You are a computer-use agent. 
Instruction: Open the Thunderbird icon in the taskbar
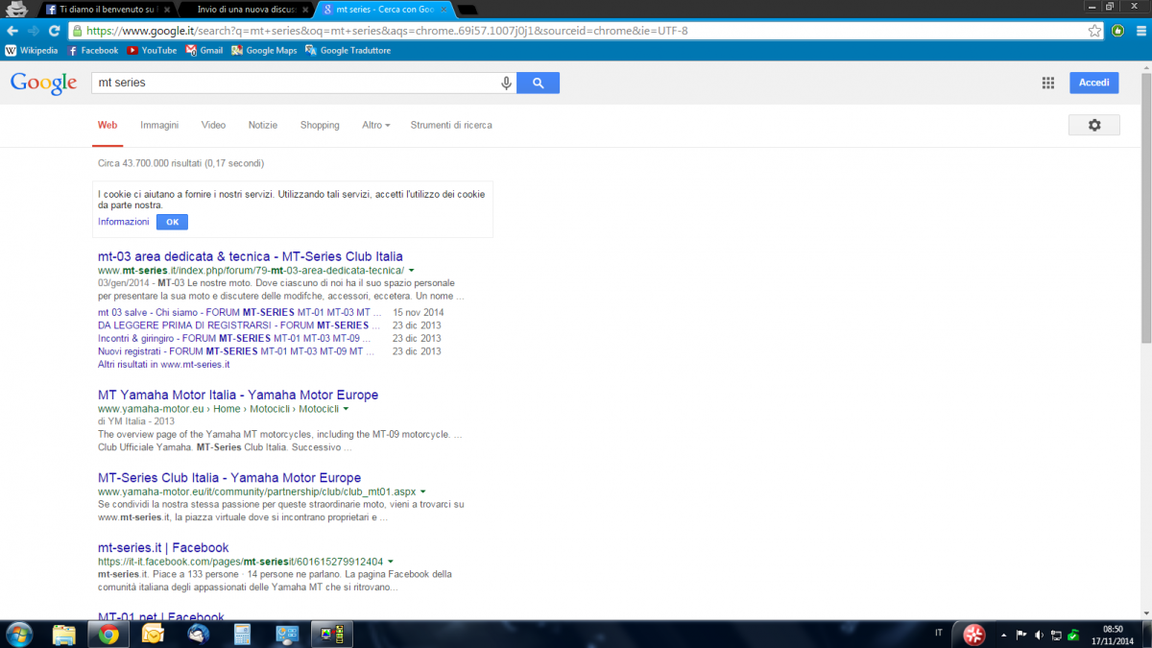point(199,634)
